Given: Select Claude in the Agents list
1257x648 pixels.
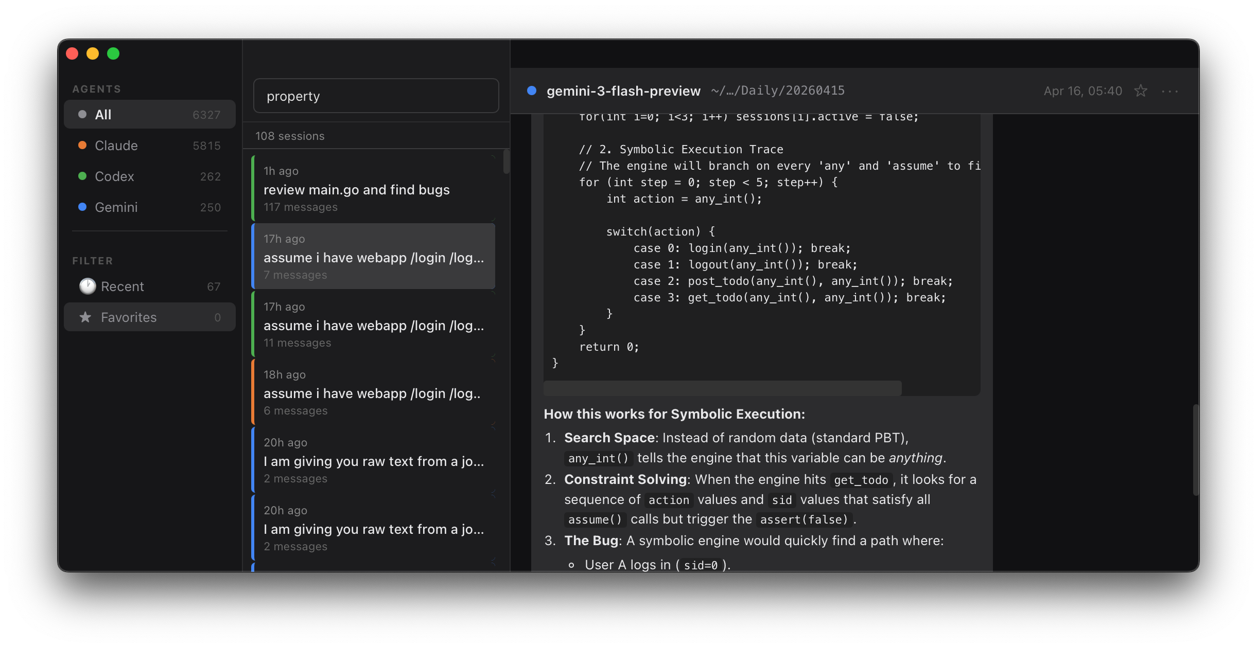Looking at the screenshot, I should pyautogui.click(x=116, y=145).
